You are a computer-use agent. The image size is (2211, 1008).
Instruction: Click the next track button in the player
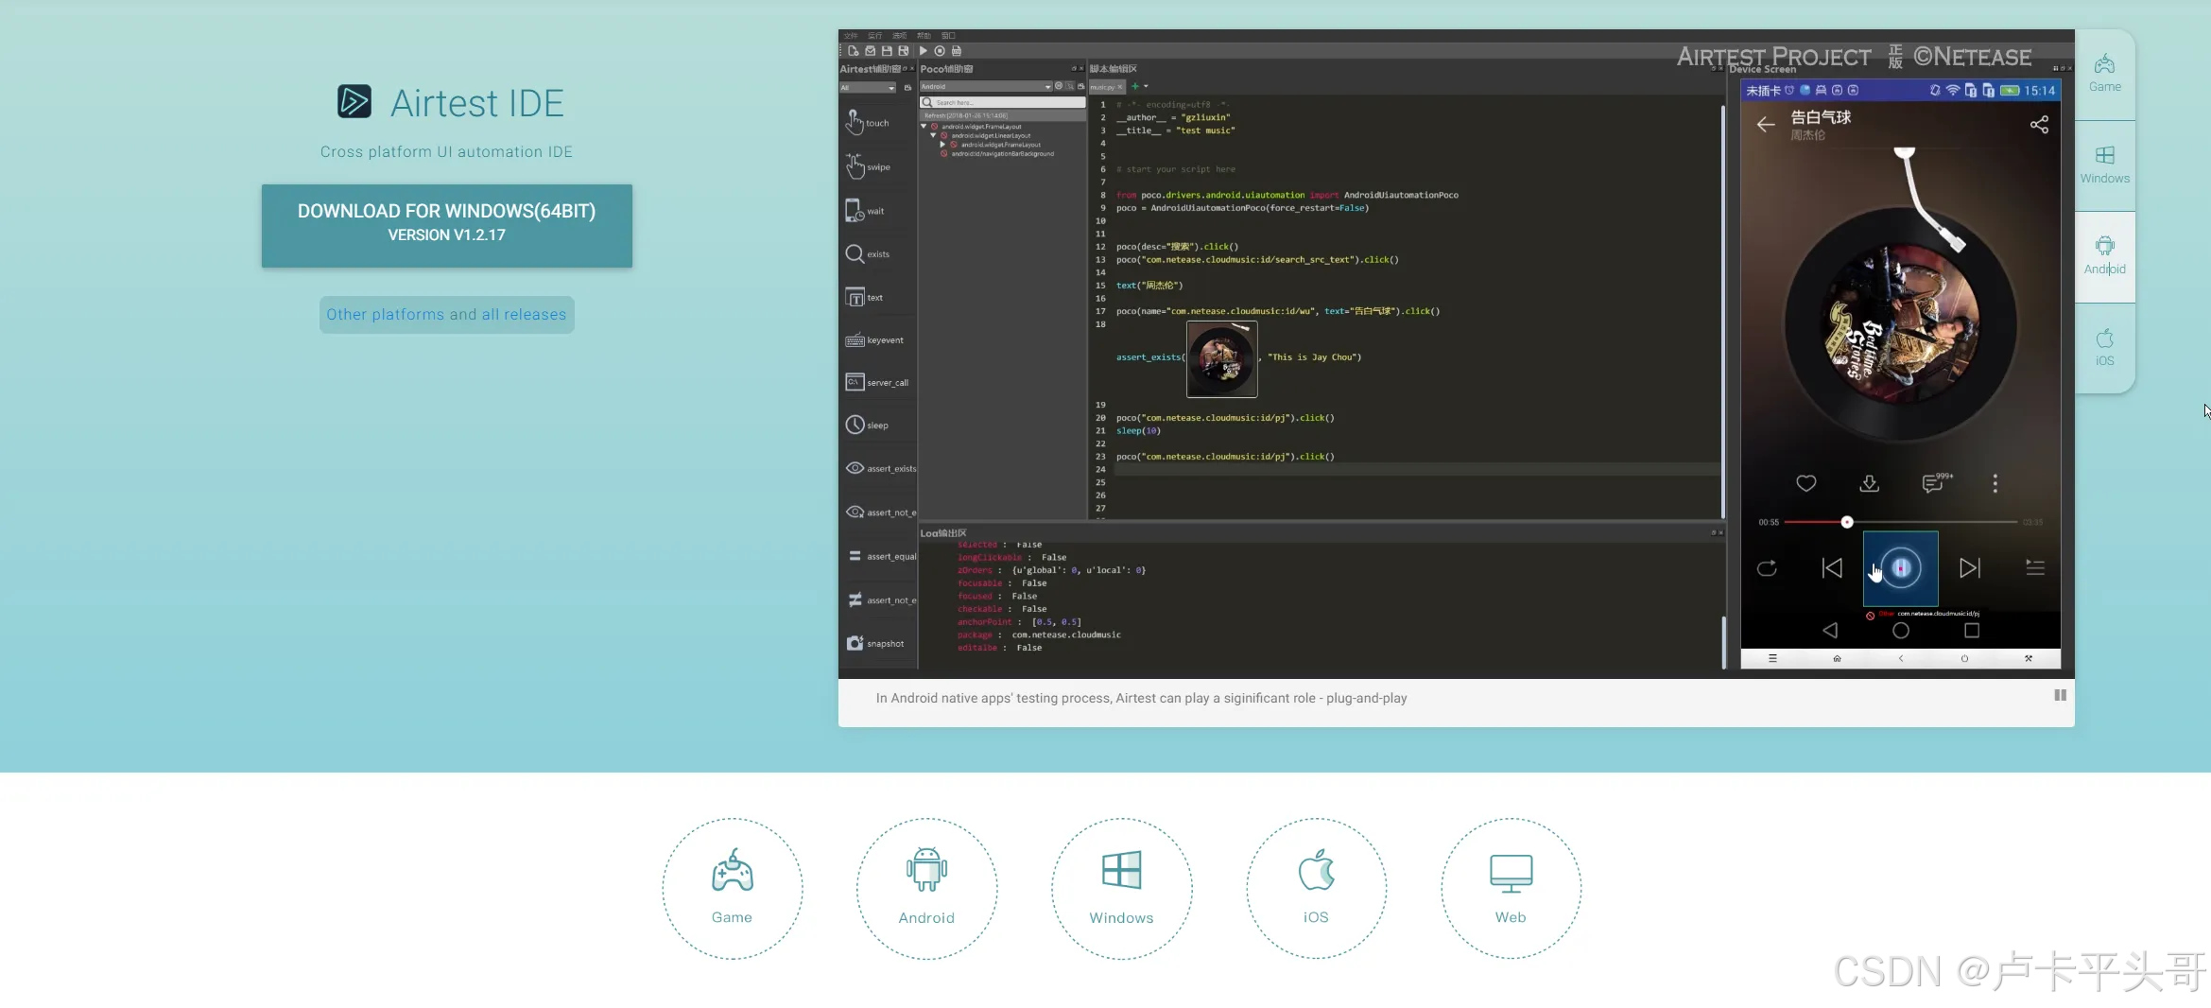click(1969, 567)
